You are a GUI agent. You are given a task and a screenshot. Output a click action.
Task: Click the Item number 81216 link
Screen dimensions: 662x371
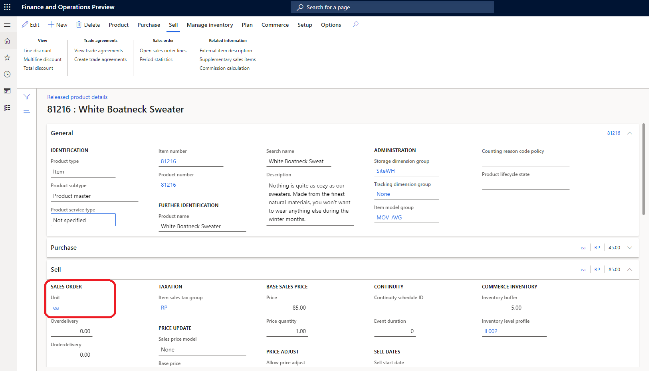click(168, 161)
